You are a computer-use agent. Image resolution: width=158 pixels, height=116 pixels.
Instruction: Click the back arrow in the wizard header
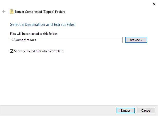[4, 11]
